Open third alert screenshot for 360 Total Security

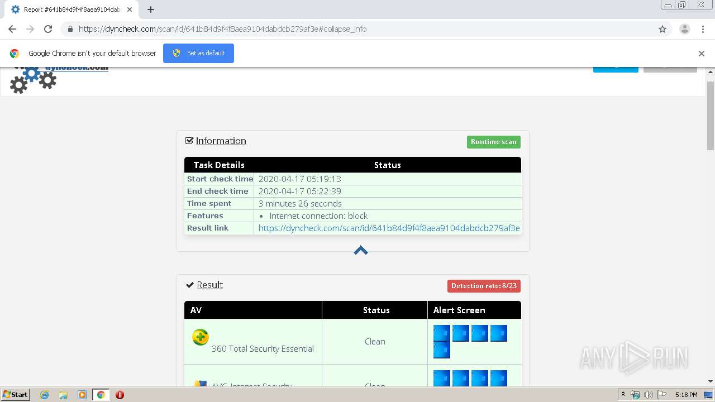point(480,333)
